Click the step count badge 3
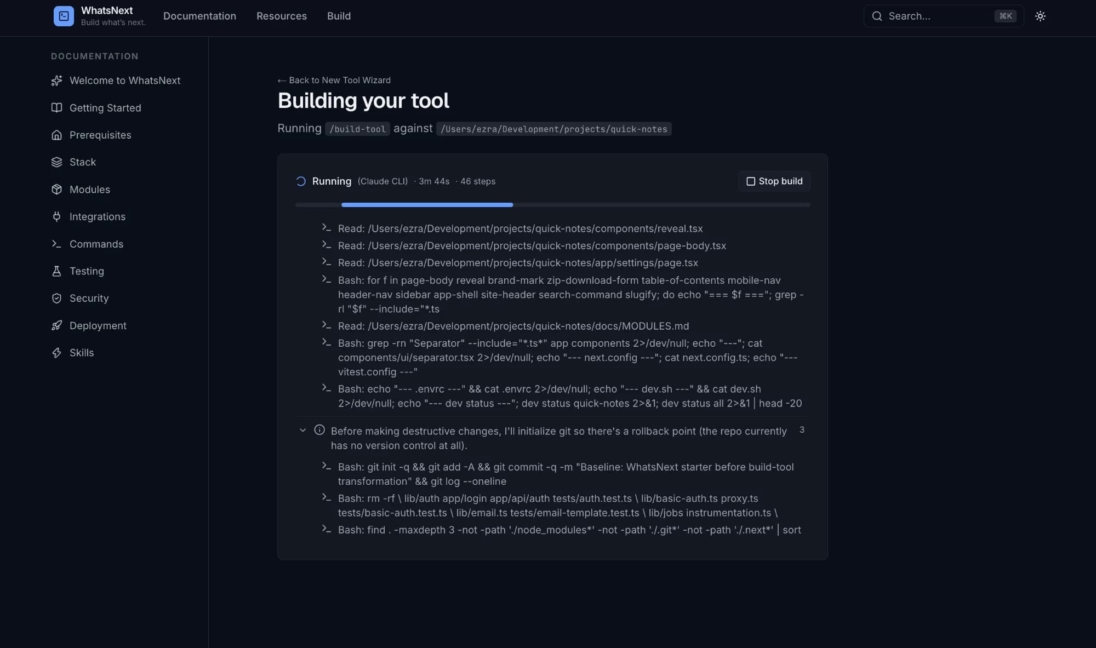 (x=802, y=430)
